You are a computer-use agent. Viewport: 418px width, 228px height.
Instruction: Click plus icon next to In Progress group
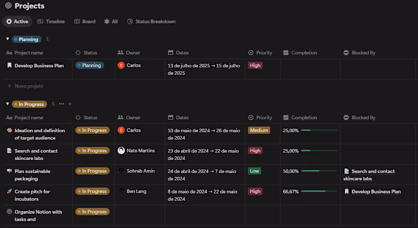click(70, 104)
